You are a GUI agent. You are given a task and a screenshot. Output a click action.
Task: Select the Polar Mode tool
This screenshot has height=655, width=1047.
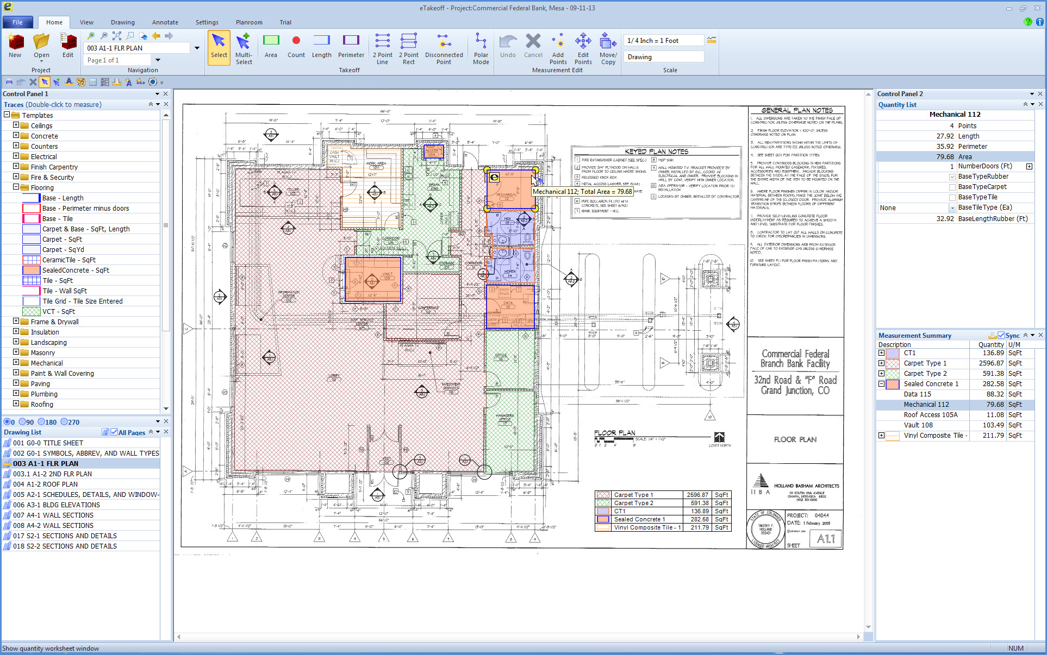pyautogui.click(x=482, y=48)
